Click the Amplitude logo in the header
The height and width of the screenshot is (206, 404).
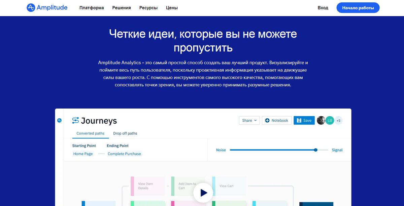(x=47, y=8)
